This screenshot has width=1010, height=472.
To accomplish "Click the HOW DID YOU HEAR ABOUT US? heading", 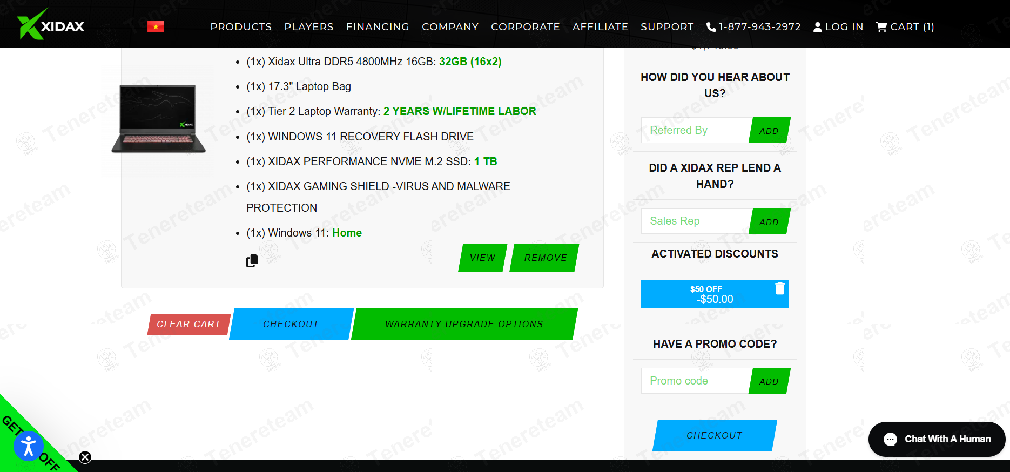I will tap(715, 85).
